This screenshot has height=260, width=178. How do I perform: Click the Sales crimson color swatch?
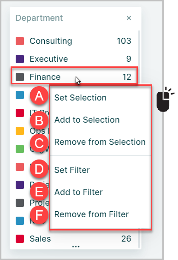(x=20, y=239)
